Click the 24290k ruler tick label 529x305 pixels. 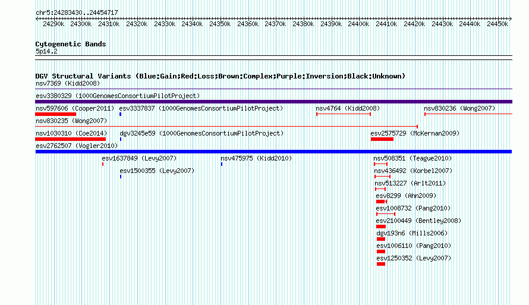coord(53,24)
